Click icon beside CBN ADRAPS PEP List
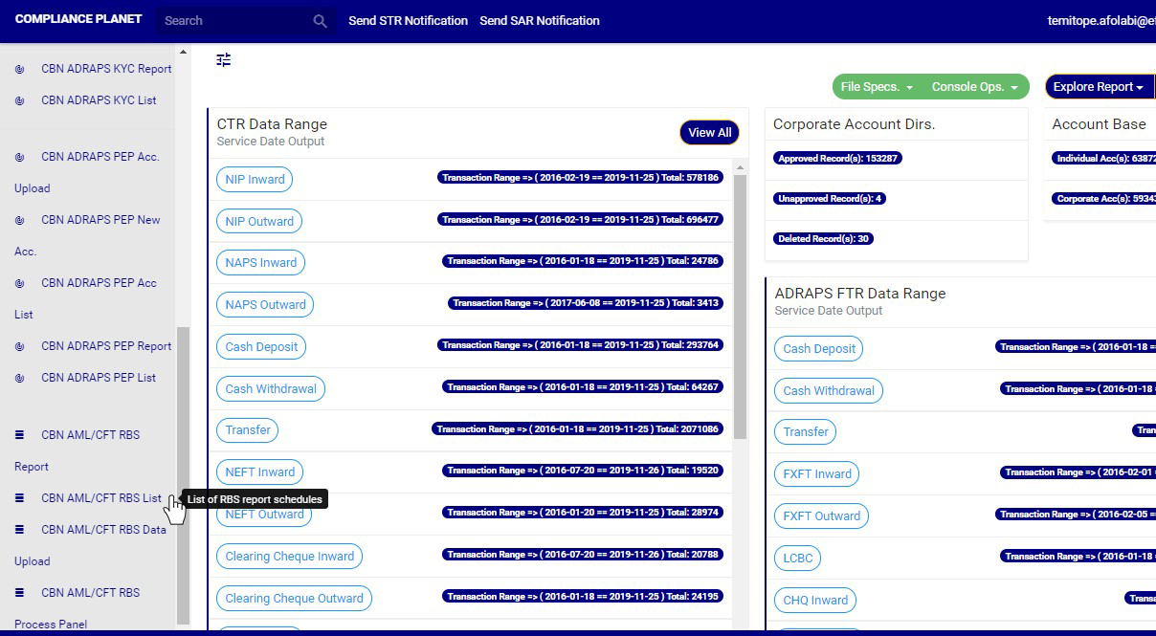The height and width of the screenshot is (636, 1156). pos(20,378)
